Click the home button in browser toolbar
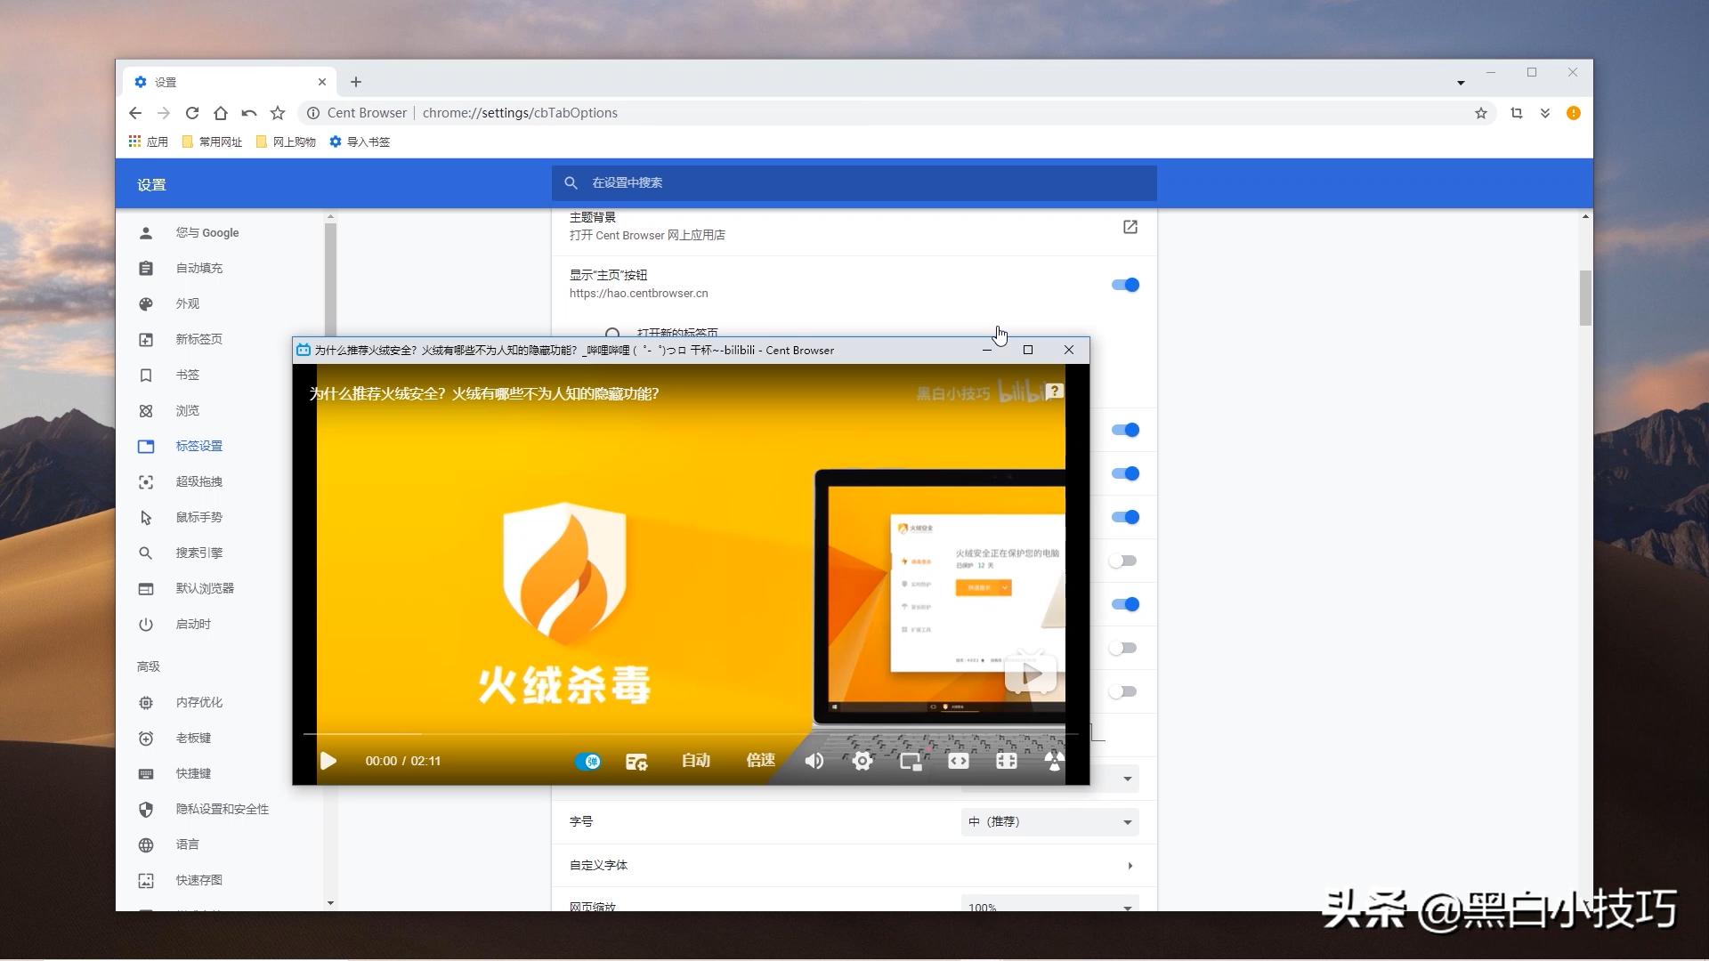Viewport: 1709px width, 961px height. (x=221, y=113)
